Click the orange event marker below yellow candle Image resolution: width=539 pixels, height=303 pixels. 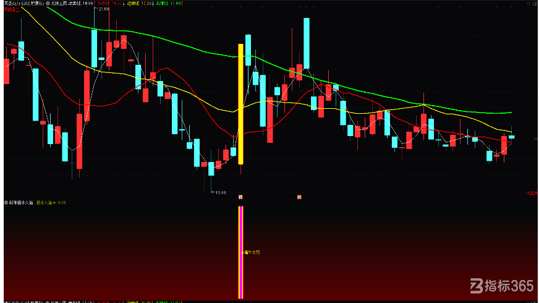(240, 197)
